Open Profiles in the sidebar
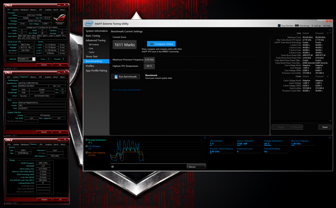 click(90, 66)
